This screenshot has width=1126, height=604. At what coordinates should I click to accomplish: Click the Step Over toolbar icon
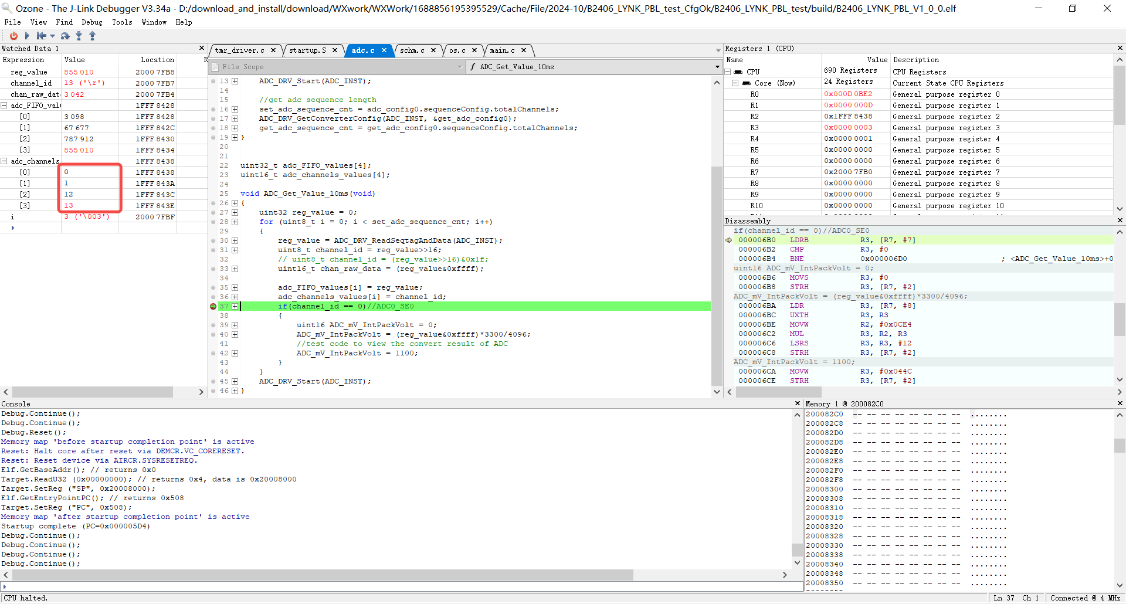tap(65, 36)
